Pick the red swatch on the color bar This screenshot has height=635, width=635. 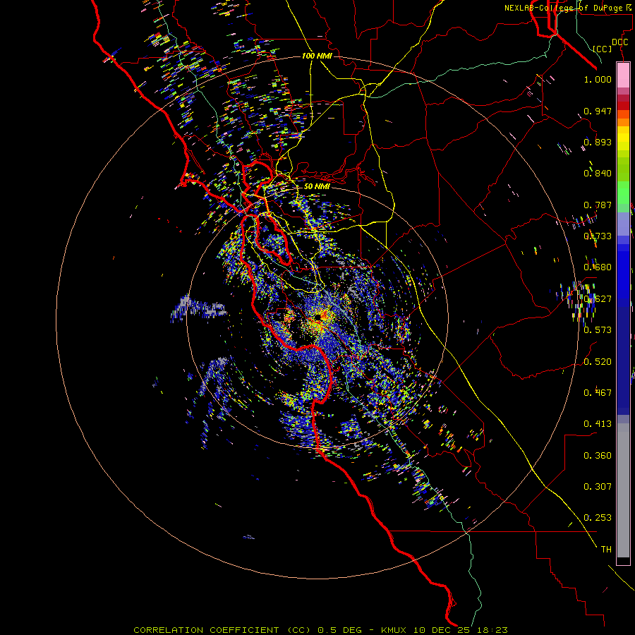tap(623, 105)
